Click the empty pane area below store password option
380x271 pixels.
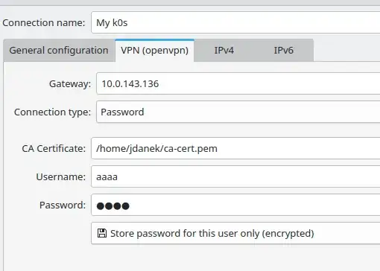[x=191, y=258]
